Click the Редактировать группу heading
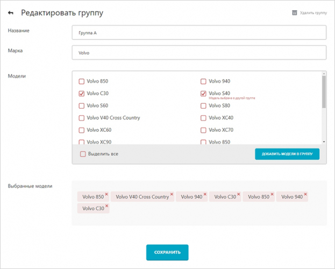 click(62, 13)
